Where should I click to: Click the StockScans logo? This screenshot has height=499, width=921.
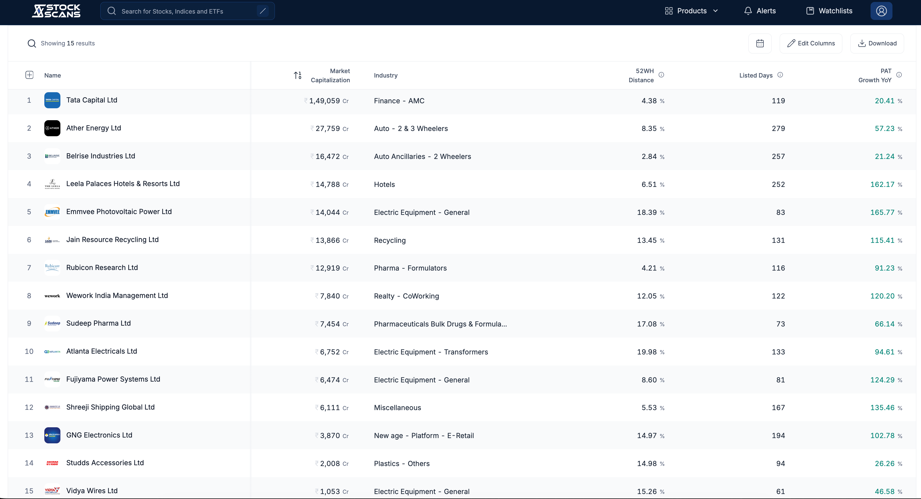tap(56, 11)
